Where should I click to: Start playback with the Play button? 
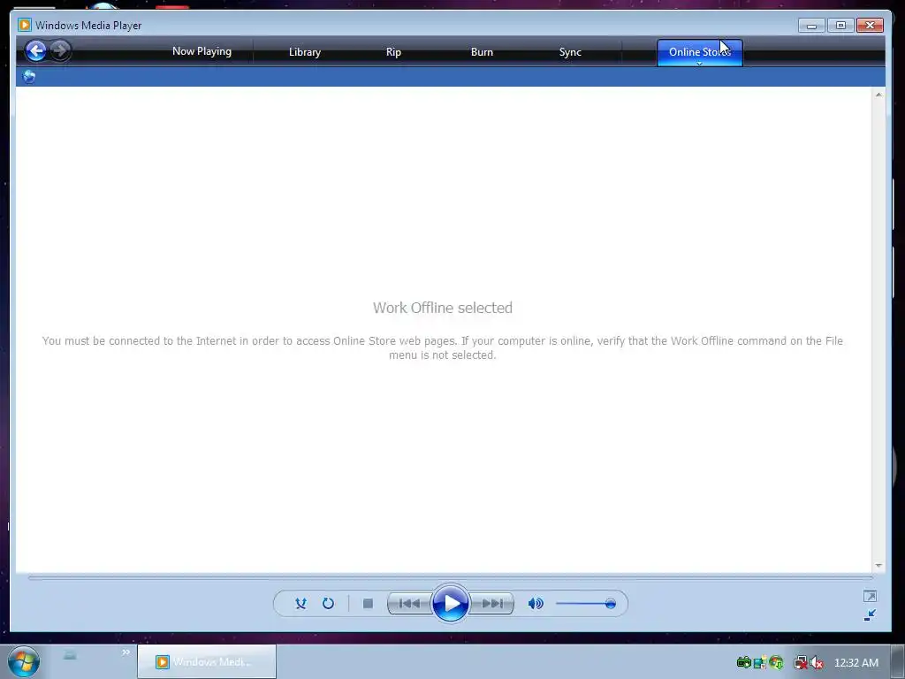tap(450, 603)
